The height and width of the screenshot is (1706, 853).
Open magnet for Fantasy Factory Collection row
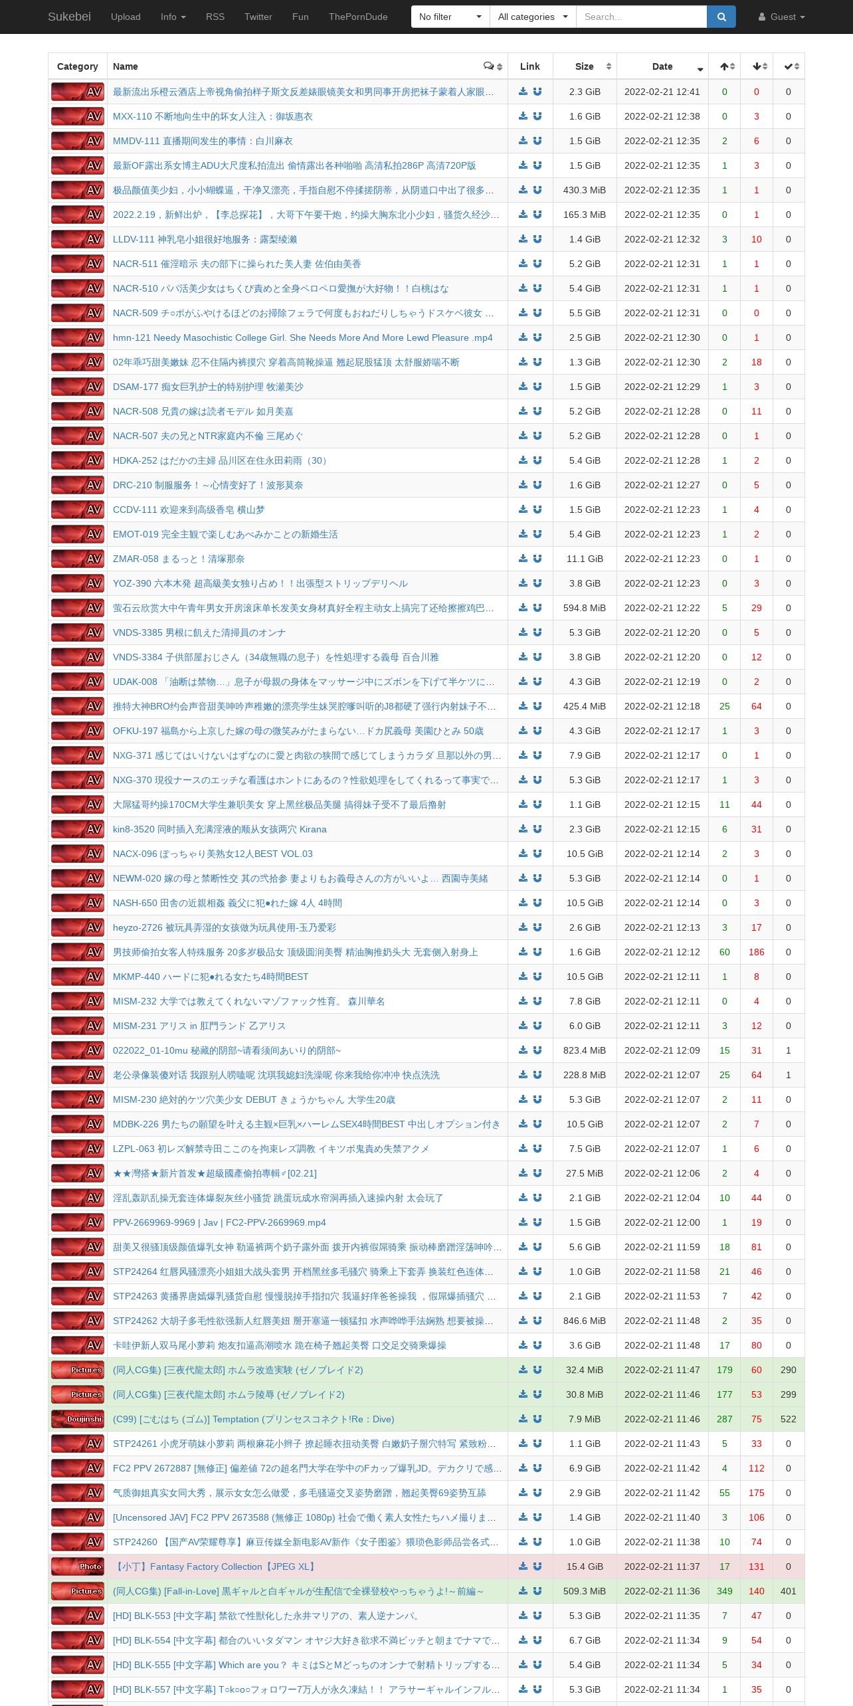(x=537, y=1566)
